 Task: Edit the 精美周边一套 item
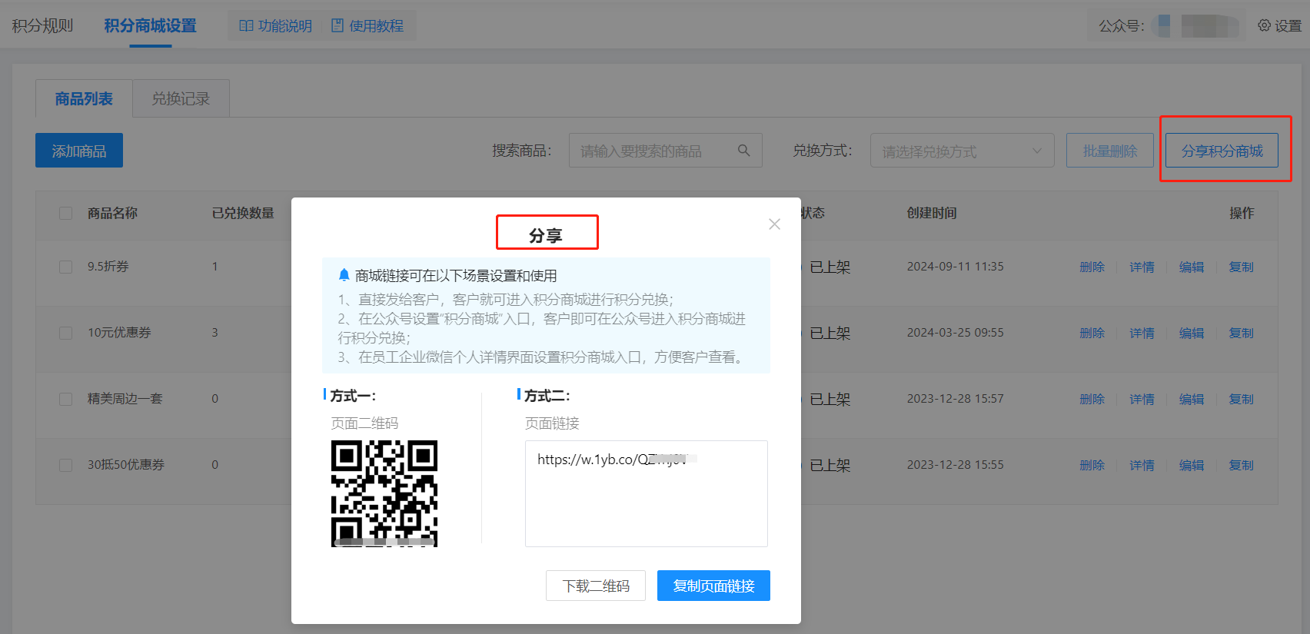[1192, 399]
